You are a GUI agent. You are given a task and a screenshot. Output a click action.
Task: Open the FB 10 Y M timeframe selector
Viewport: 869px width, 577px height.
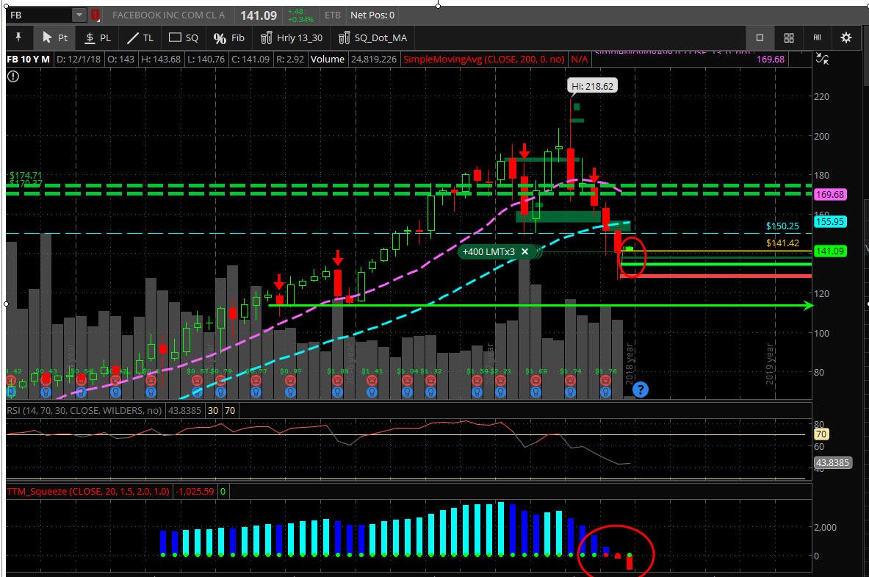(28, 59)
